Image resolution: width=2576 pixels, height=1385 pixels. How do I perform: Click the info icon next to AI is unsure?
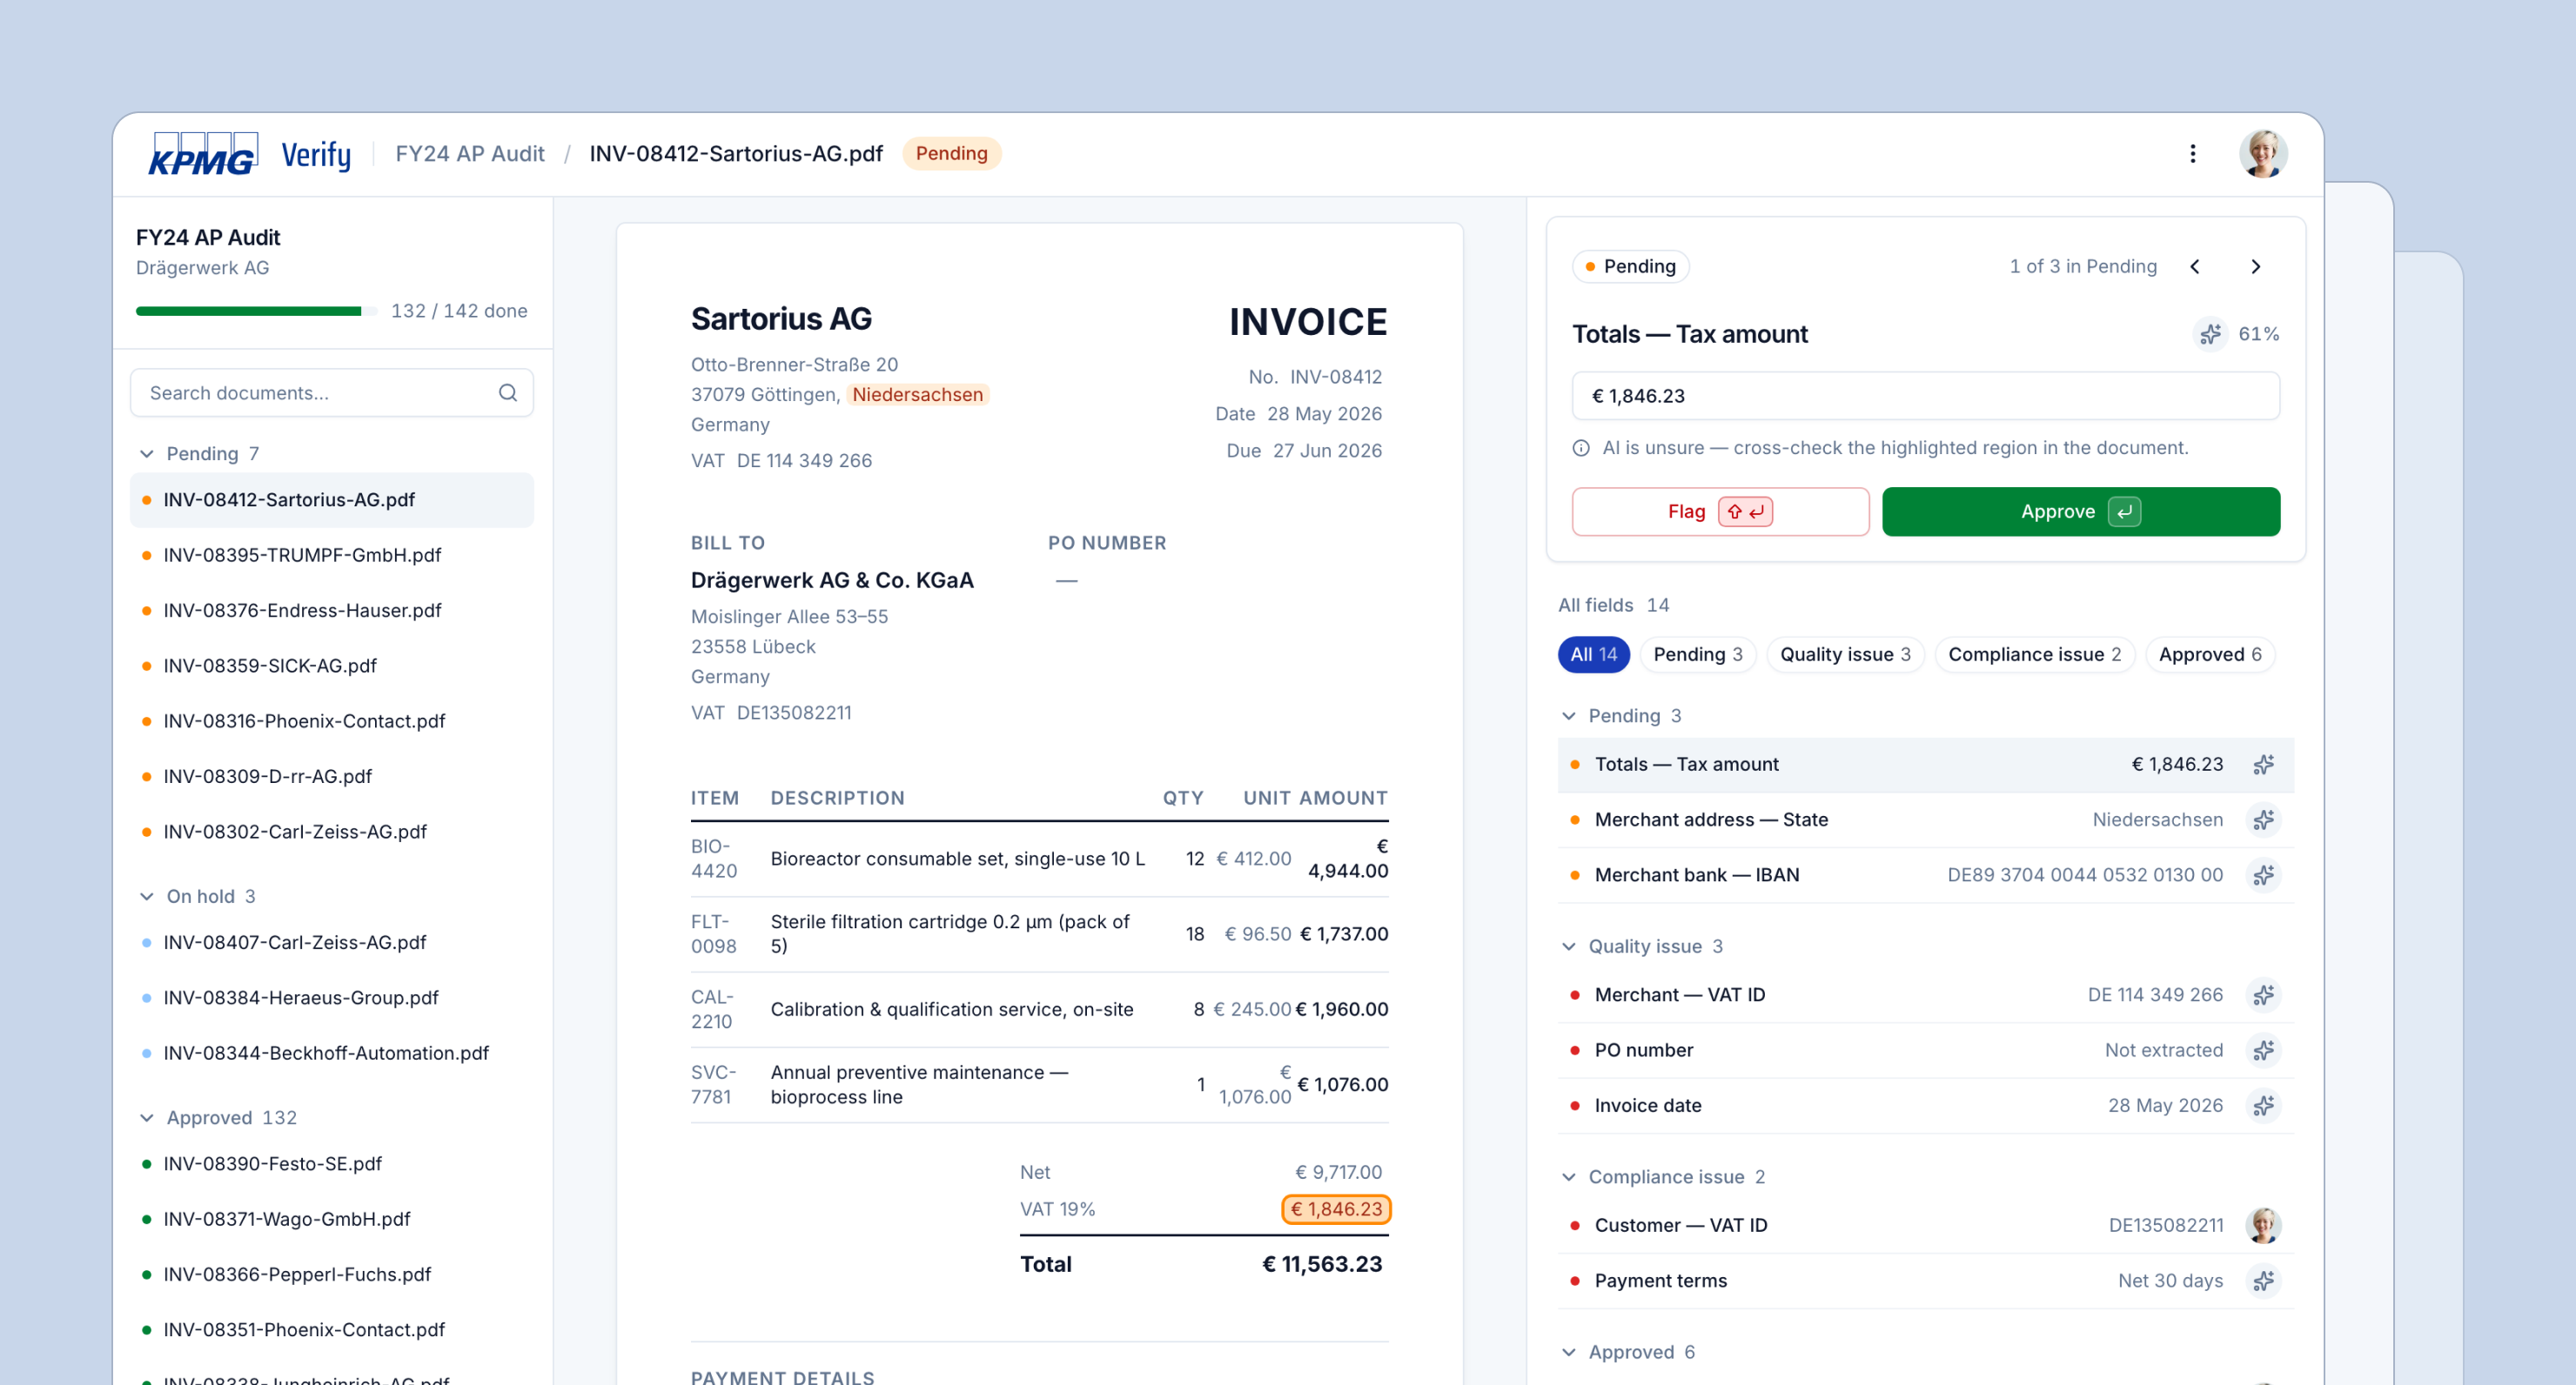tap(1581, 448)
